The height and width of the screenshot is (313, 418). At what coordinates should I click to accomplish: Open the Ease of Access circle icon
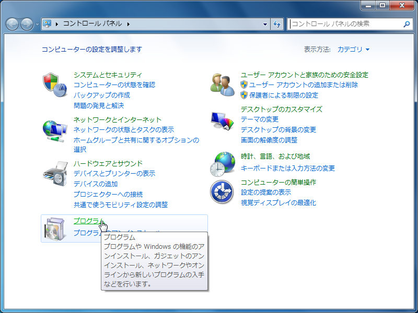[x=222, y=192]
